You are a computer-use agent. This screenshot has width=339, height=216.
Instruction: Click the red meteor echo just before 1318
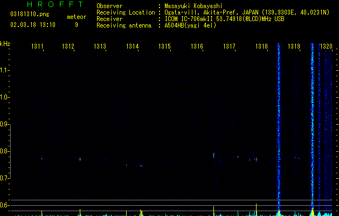pos(256,159)
